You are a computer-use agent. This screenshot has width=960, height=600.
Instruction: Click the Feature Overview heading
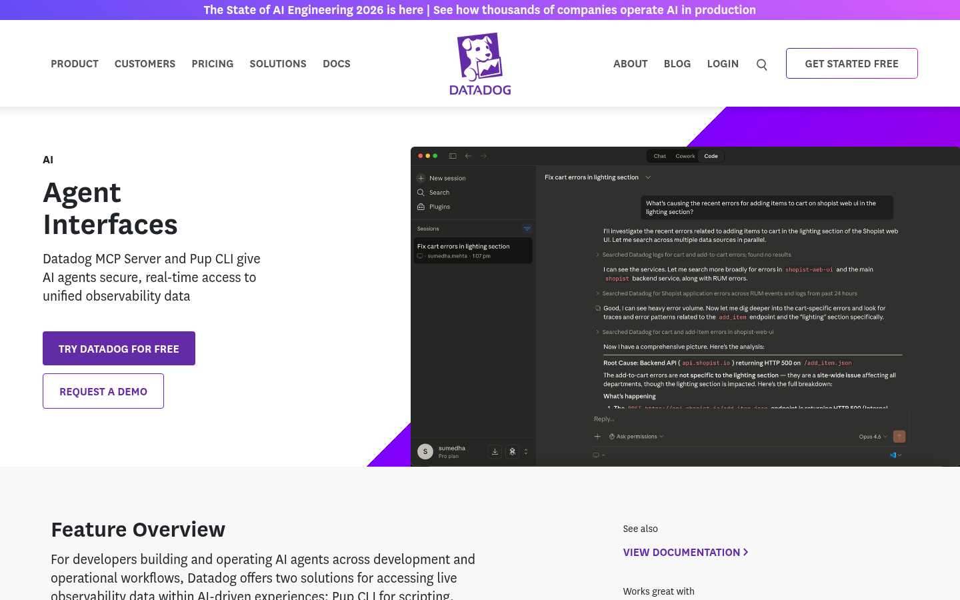tap(138, 529)
